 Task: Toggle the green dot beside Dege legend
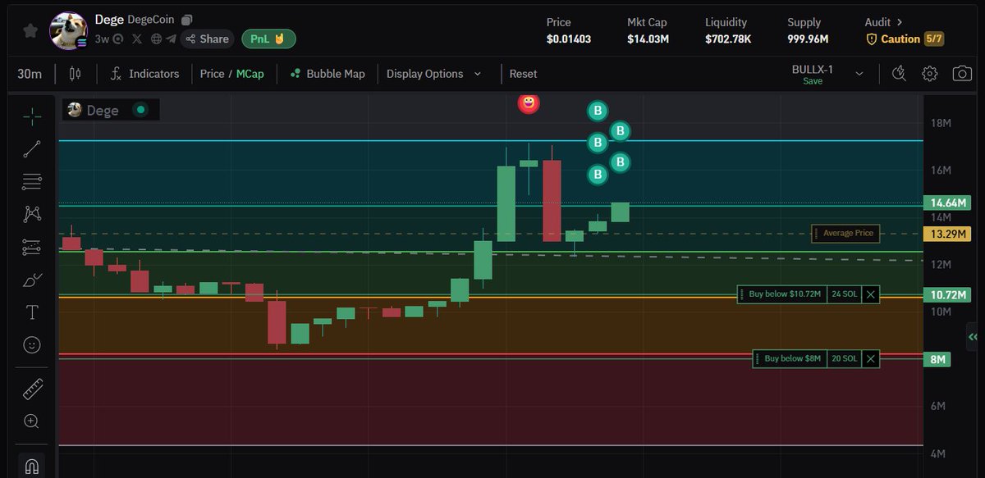click(141, 110)
